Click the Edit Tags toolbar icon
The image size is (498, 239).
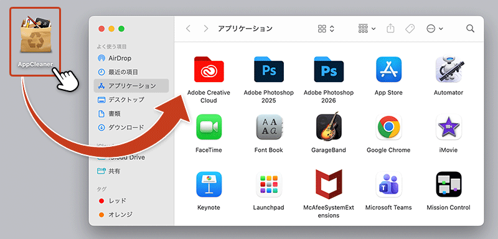pyautogui.click(x=410, y=29)
